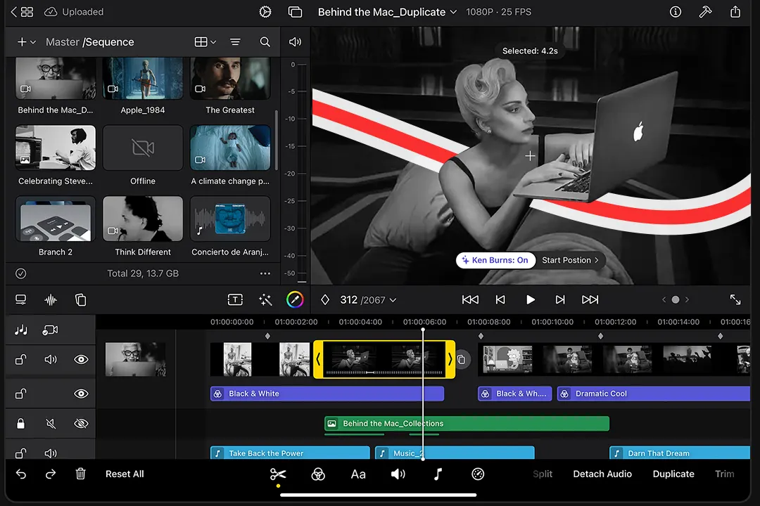Select all media with the checkmark circle

coord(21,273)
